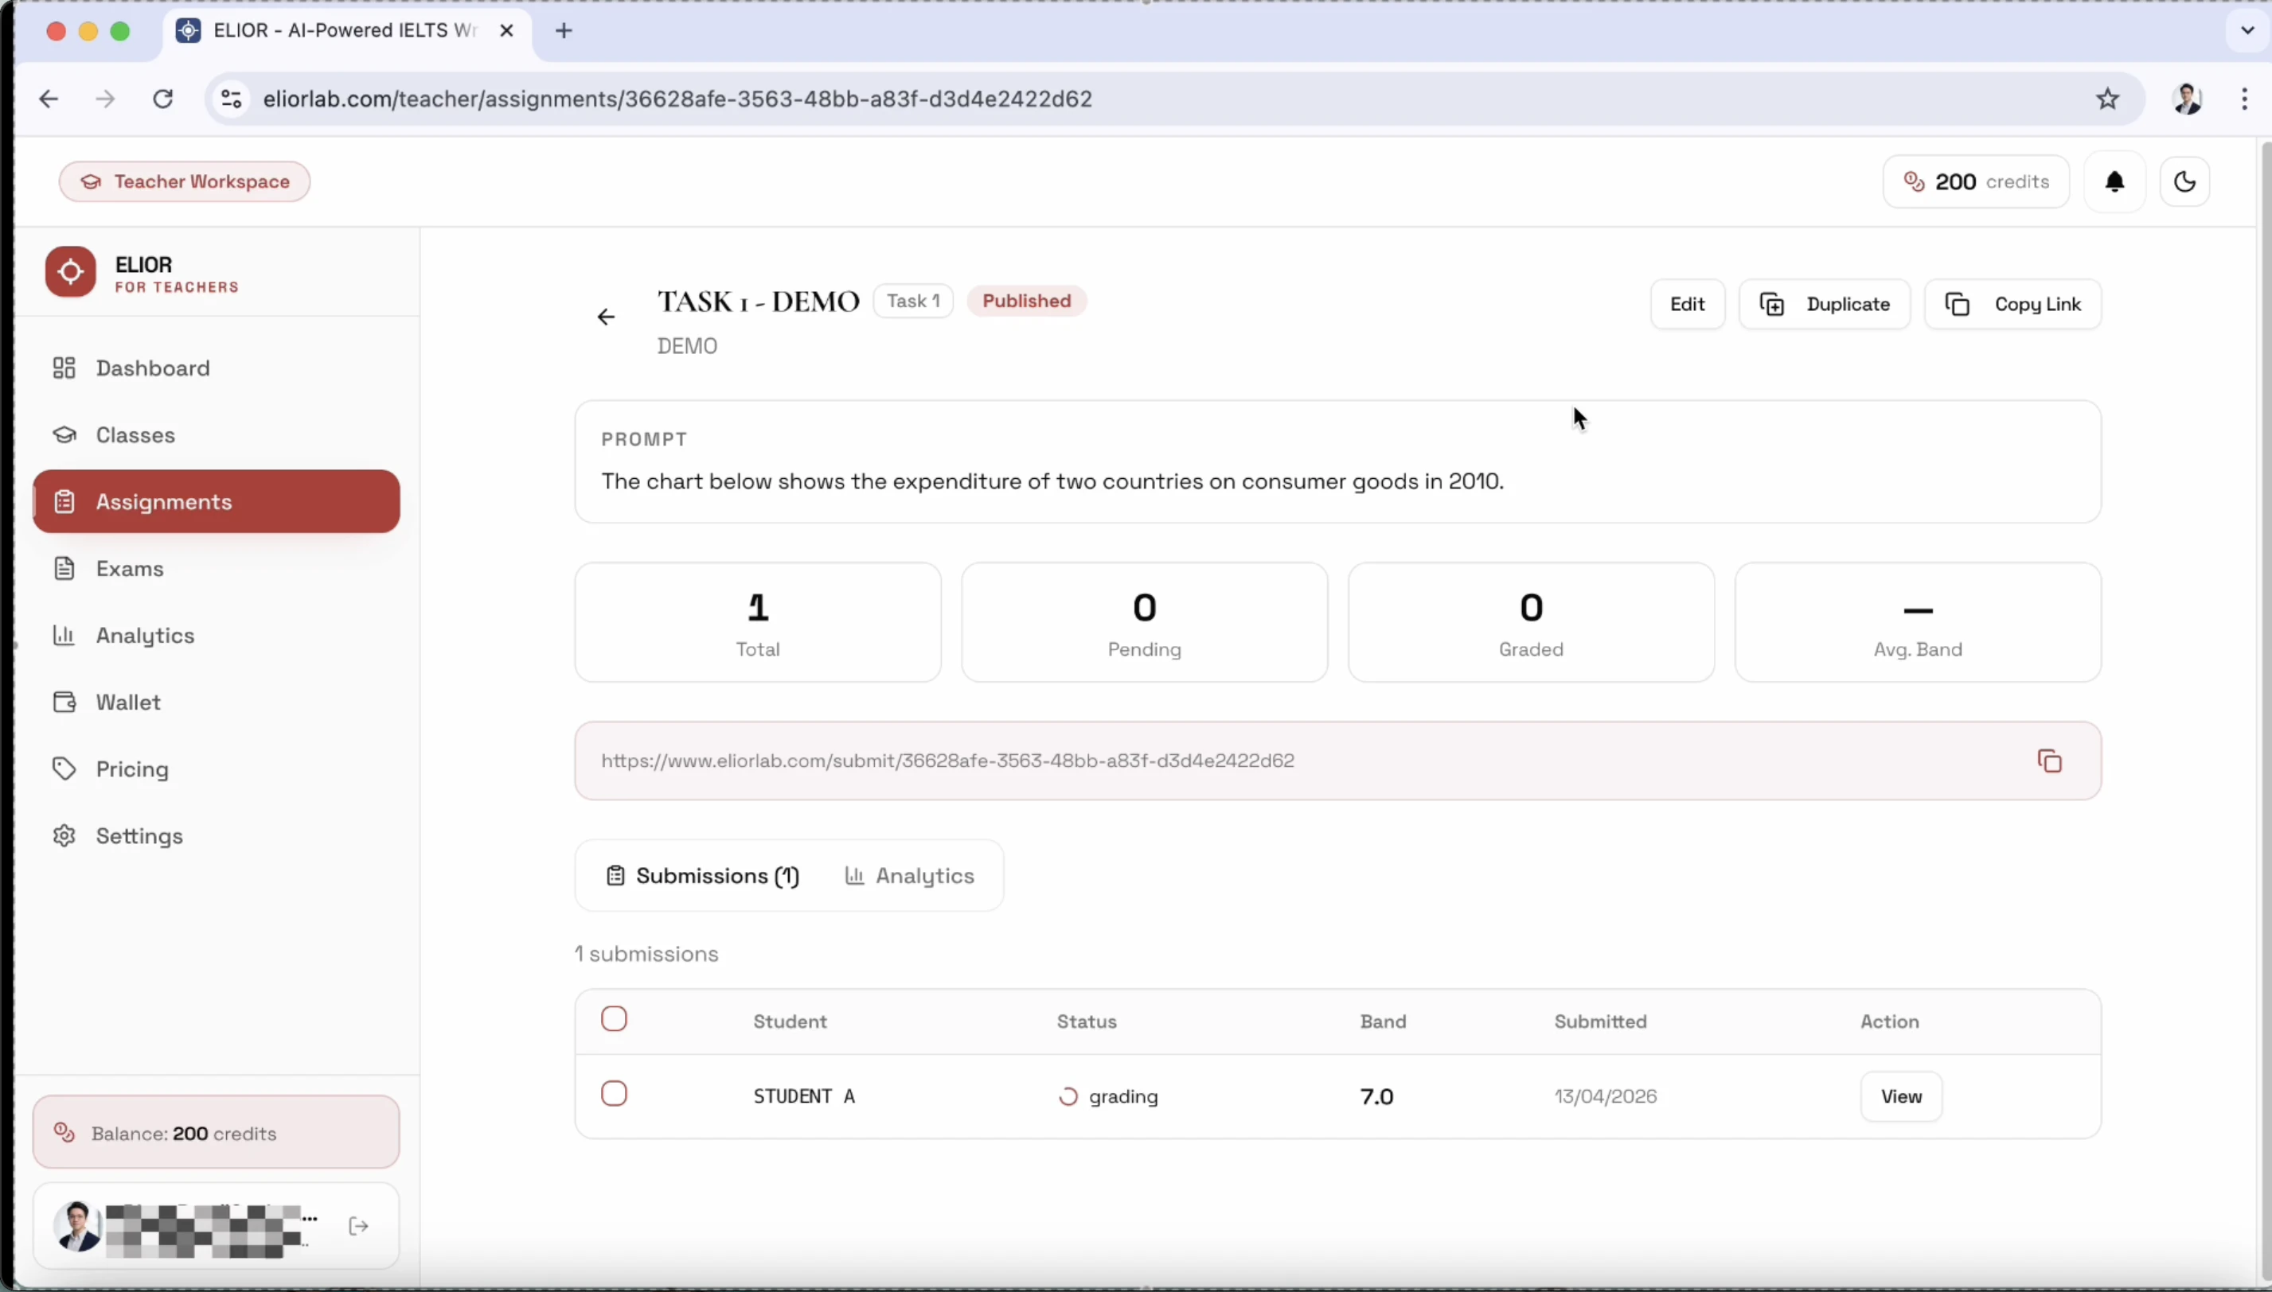Open Settings in the sidebar

139,836
